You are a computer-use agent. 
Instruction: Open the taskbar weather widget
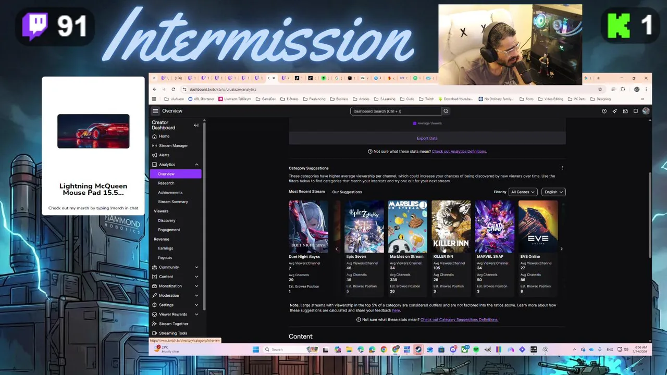coord(167,349)
